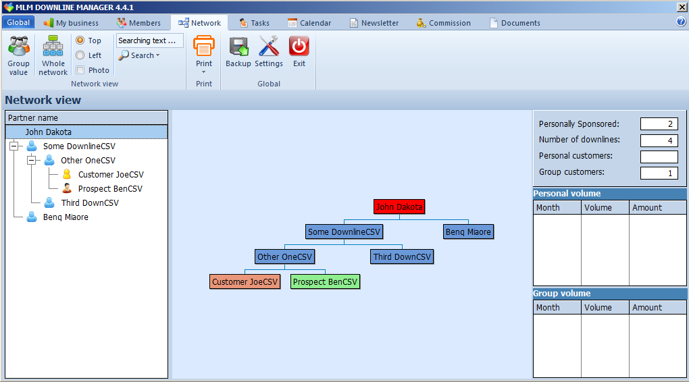Viewport: 689px width, 382px height.
Task: Click the Searching text input field
Action: point(149,40)
